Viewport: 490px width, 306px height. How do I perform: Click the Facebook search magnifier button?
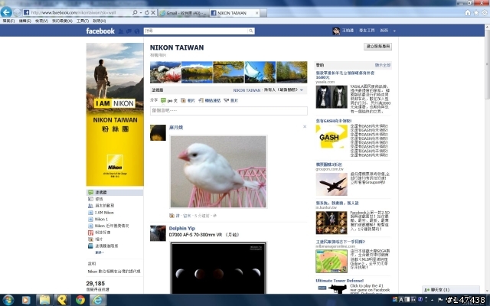point(251,31)
